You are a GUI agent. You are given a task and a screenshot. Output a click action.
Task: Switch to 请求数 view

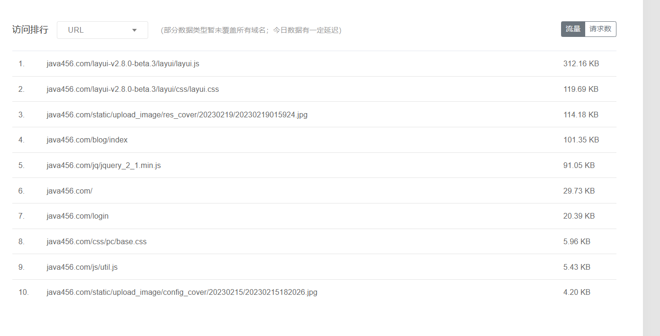pyautogui.click(x=600, y=29)
